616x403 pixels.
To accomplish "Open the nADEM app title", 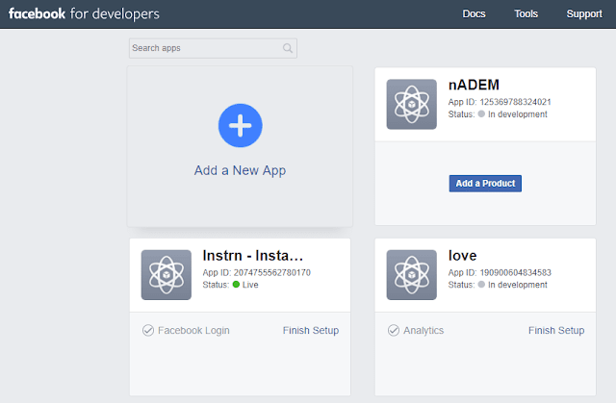I will tap(475, 86).
